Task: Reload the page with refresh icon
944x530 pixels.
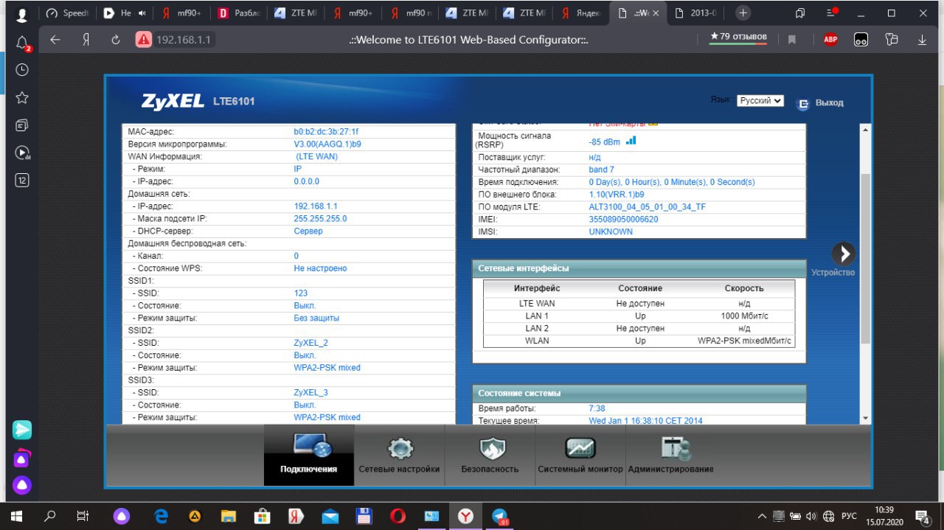Action: point(115,40)
